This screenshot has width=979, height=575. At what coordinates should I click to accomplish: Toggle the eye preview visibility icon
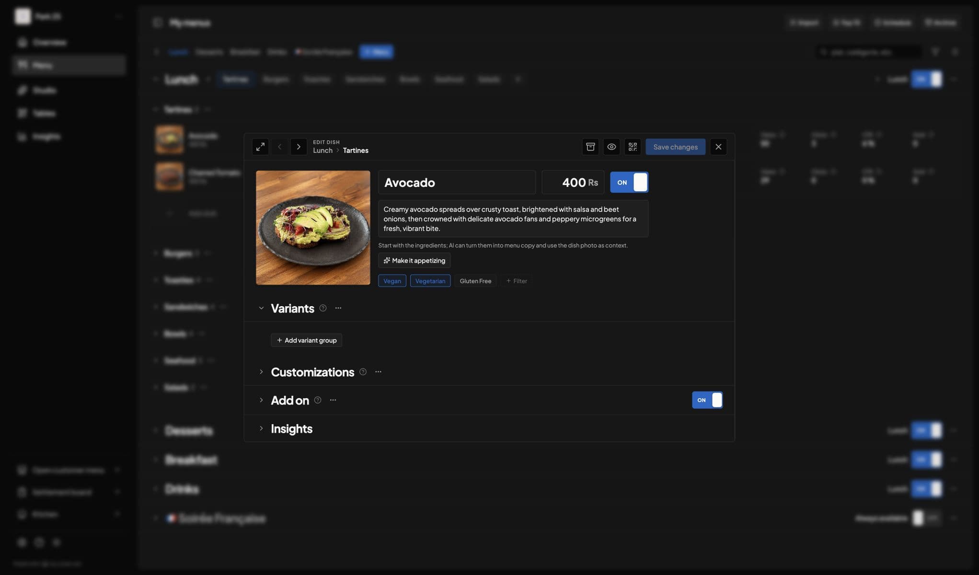pyautogui.click(x=611, y=147)
